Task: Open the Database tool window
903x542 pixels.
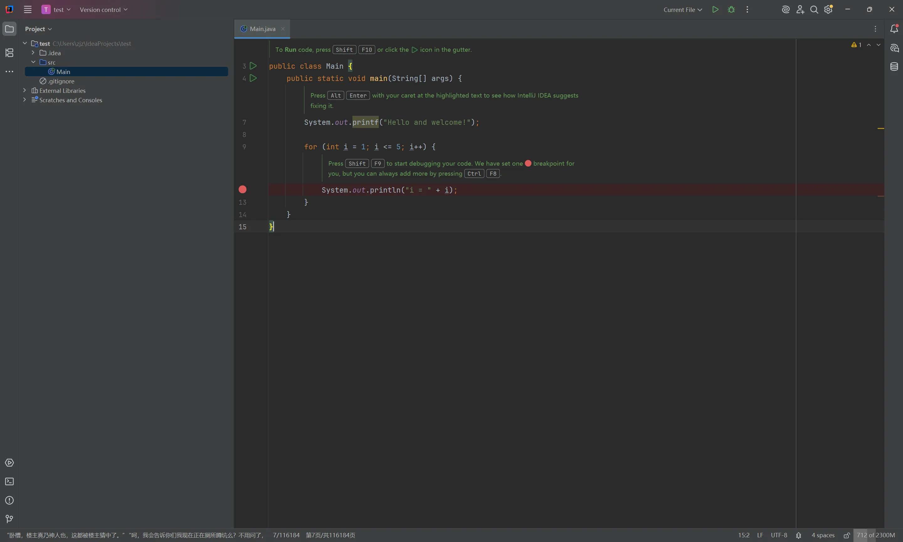Action: pos(894,66)
